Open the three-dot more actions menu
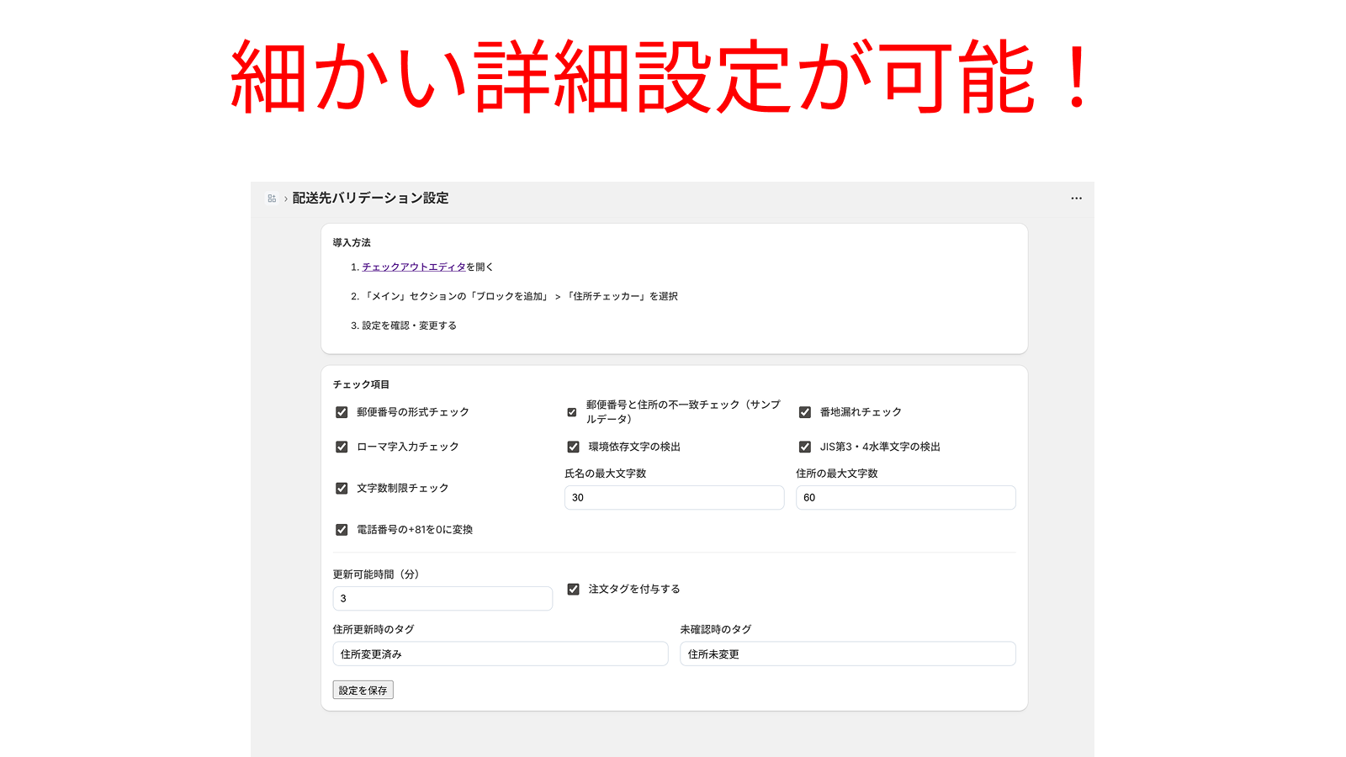The image size is (1346, 757). (x=1076, y=199)
